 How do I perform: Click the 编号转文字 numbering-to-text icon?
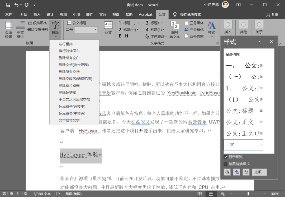[x=174, y=29]
